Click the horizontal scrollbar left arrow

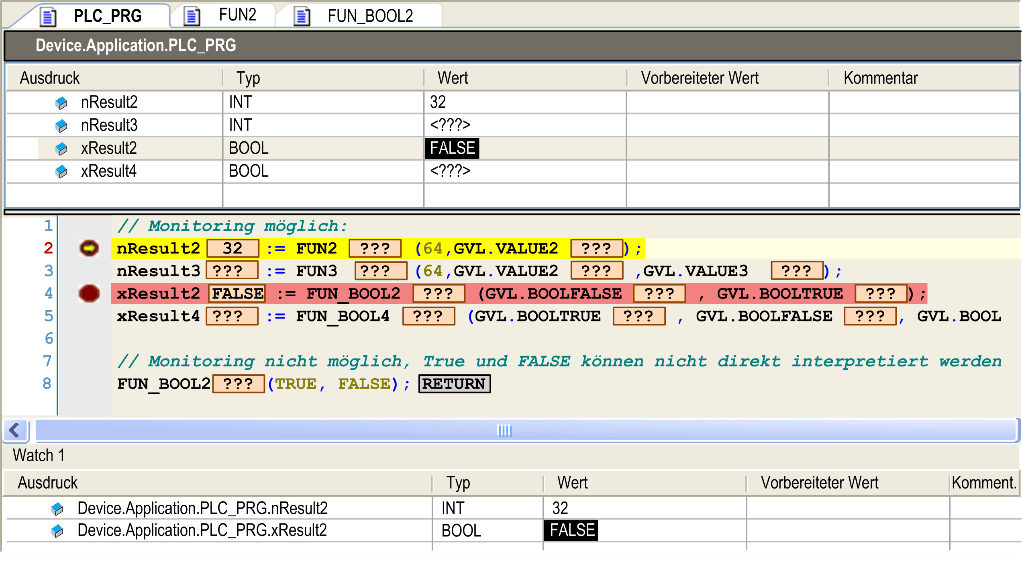[15, 430]
